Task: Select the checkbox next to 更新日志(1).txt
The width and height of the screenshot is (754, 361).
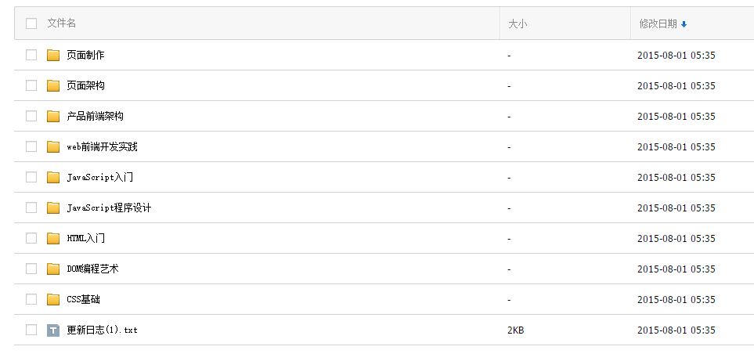Action: coord(31,330)
